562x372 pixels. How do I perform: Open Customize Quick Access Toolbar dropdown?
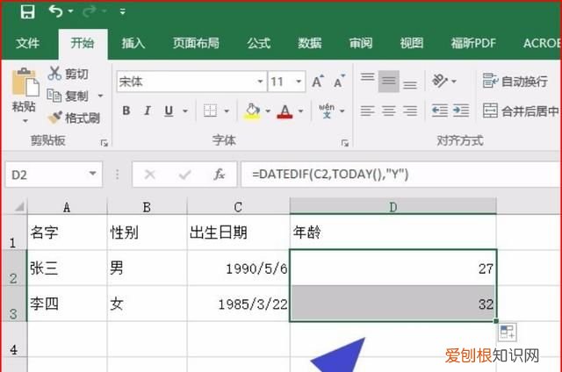pyautogui.click(x=123, y=11)
